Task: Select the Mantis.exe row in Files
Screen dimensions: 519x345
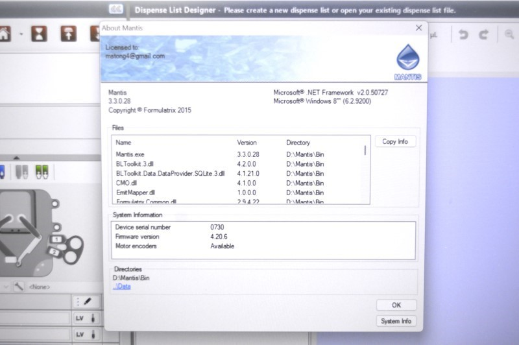Action: tap(241, 154)
